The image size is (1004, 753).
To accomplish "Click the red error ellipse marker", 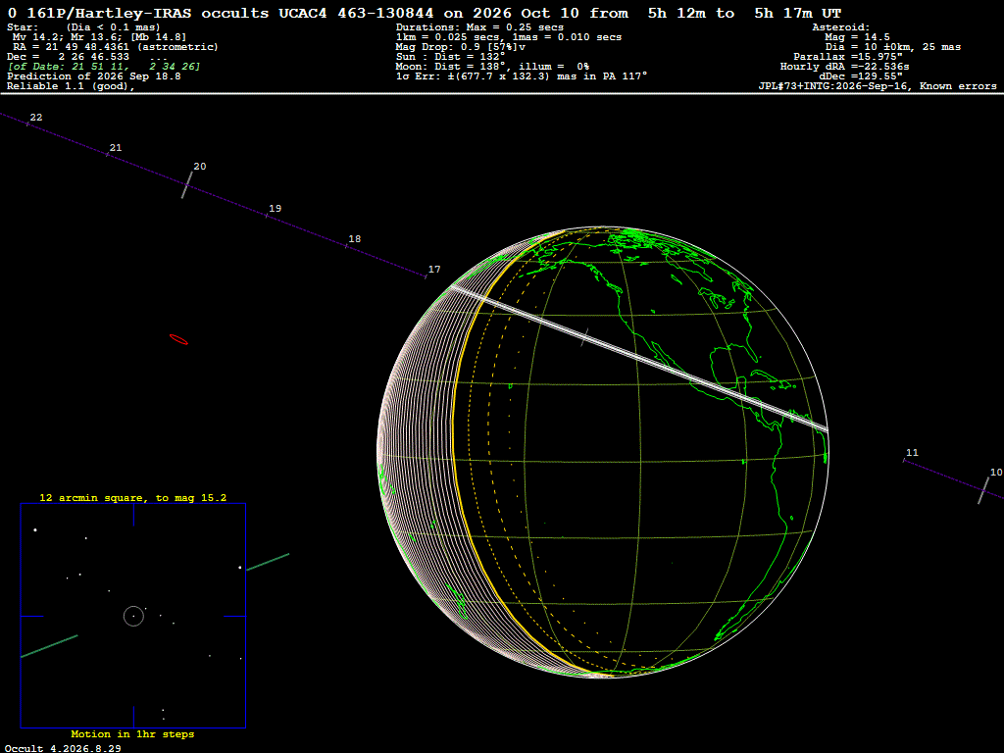I will (x=178, y=339).
